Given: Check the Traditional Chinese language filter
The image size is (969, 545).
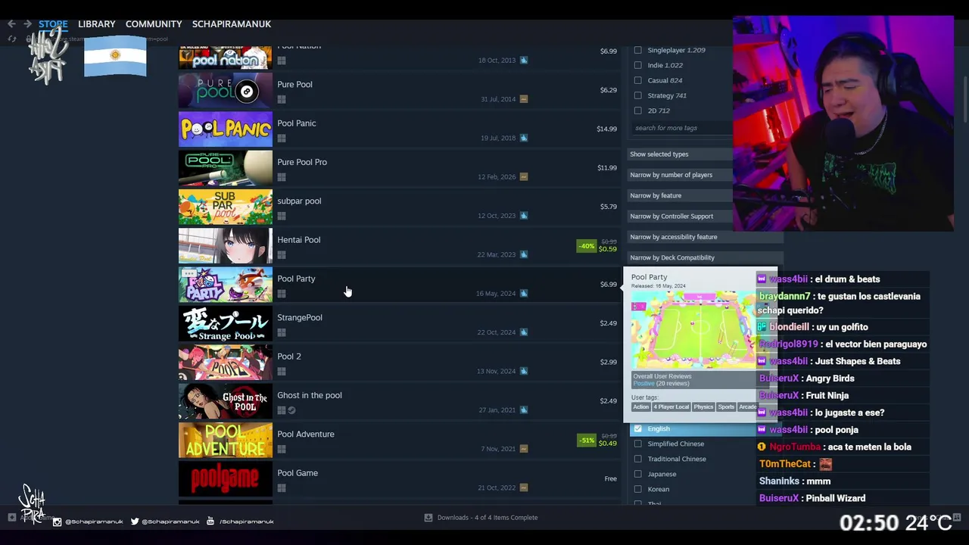Looking at the screenshot, I should (x=638, y=459).
